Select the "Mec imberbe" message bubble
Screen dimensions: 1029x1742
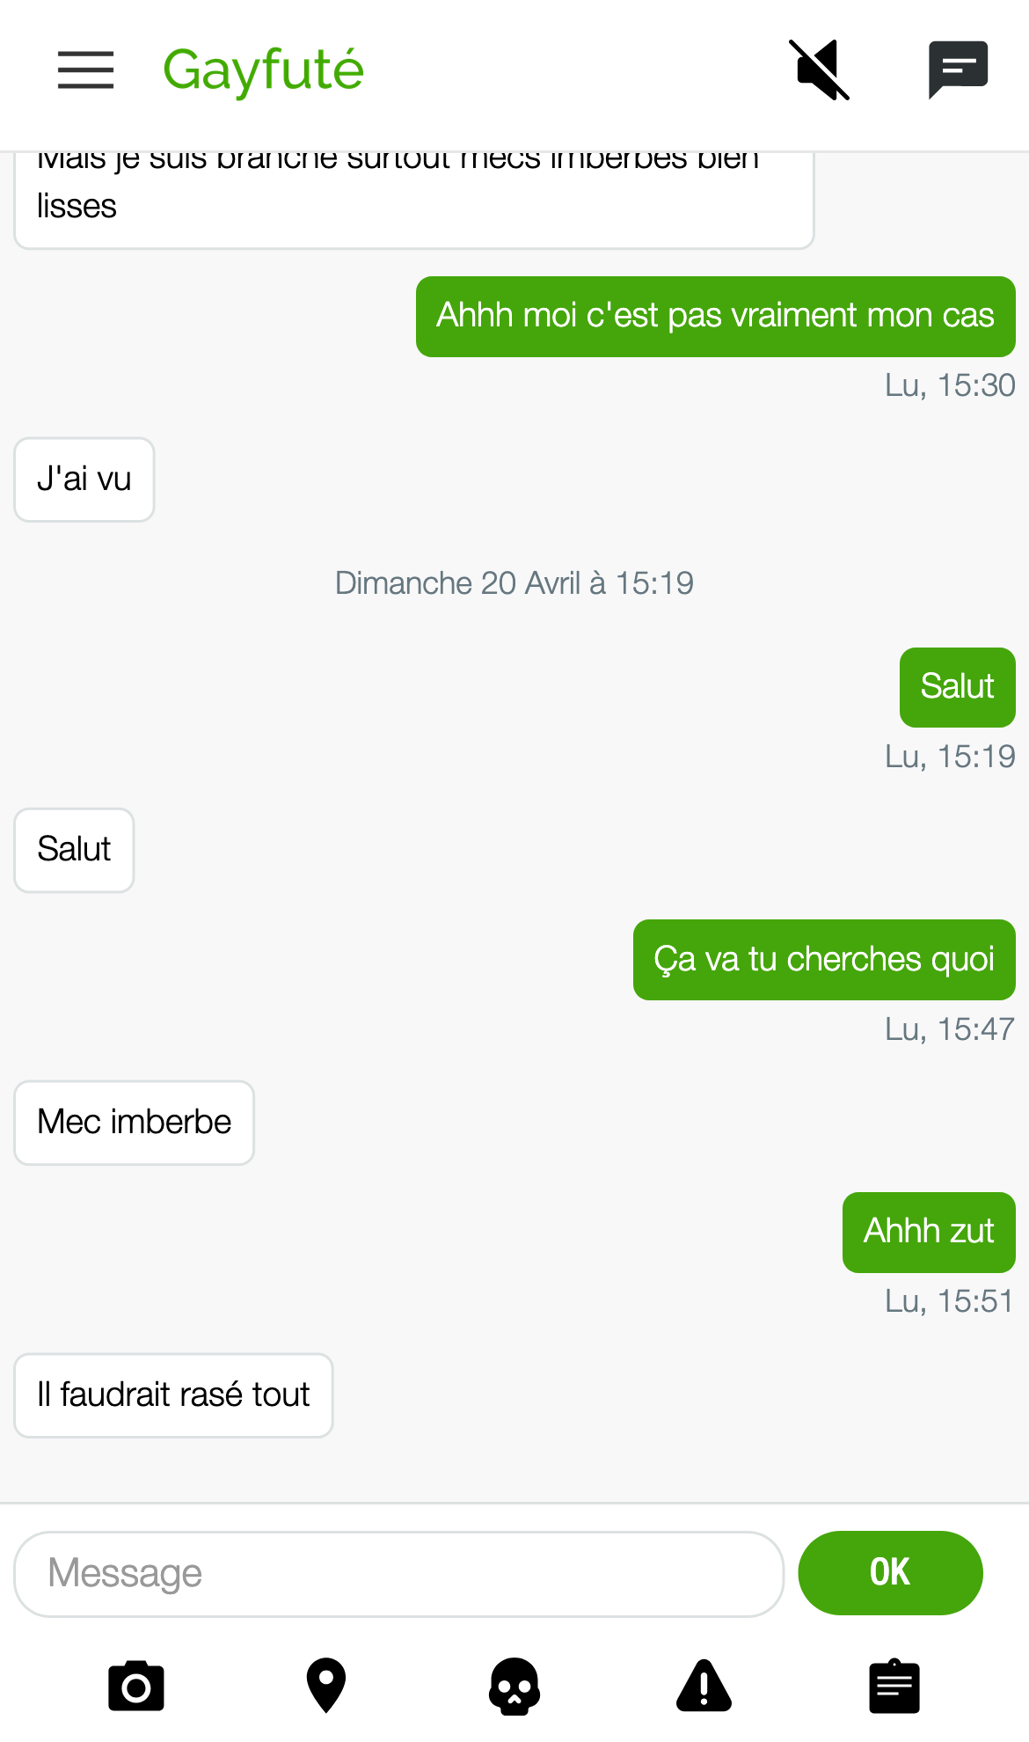(x=135, y=1123)
